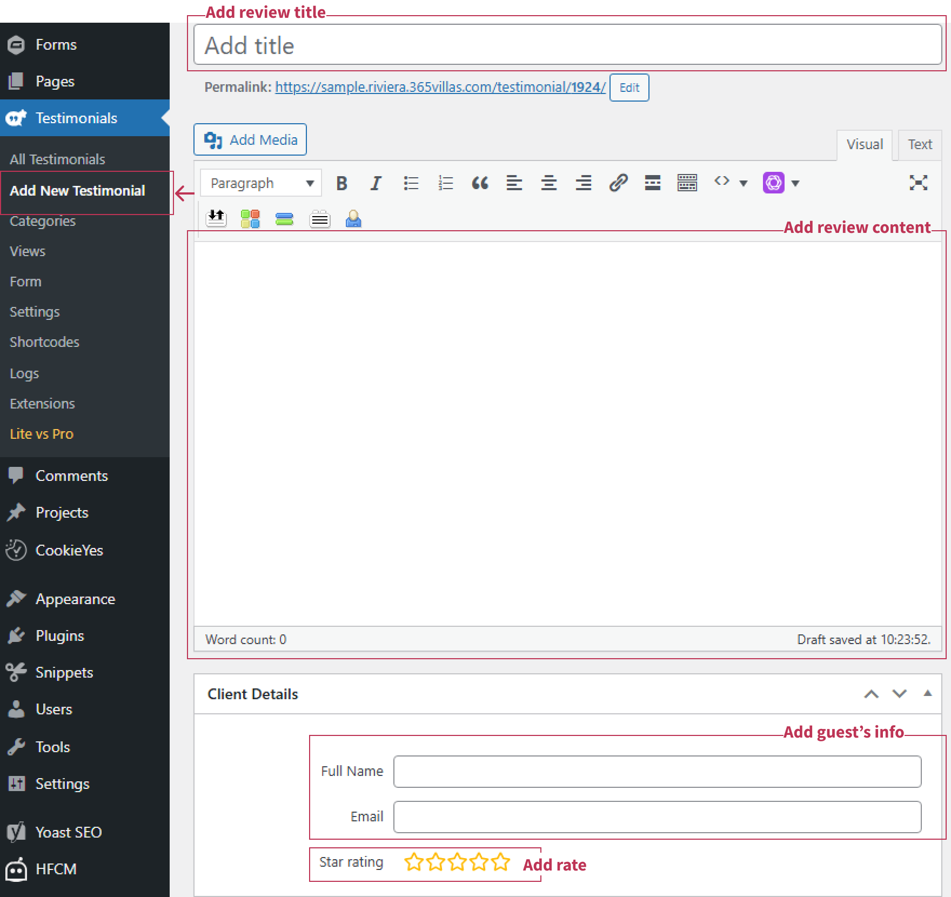Open the testimonial permalink URL
Screen dimensions: 951x897
(440, 87)
